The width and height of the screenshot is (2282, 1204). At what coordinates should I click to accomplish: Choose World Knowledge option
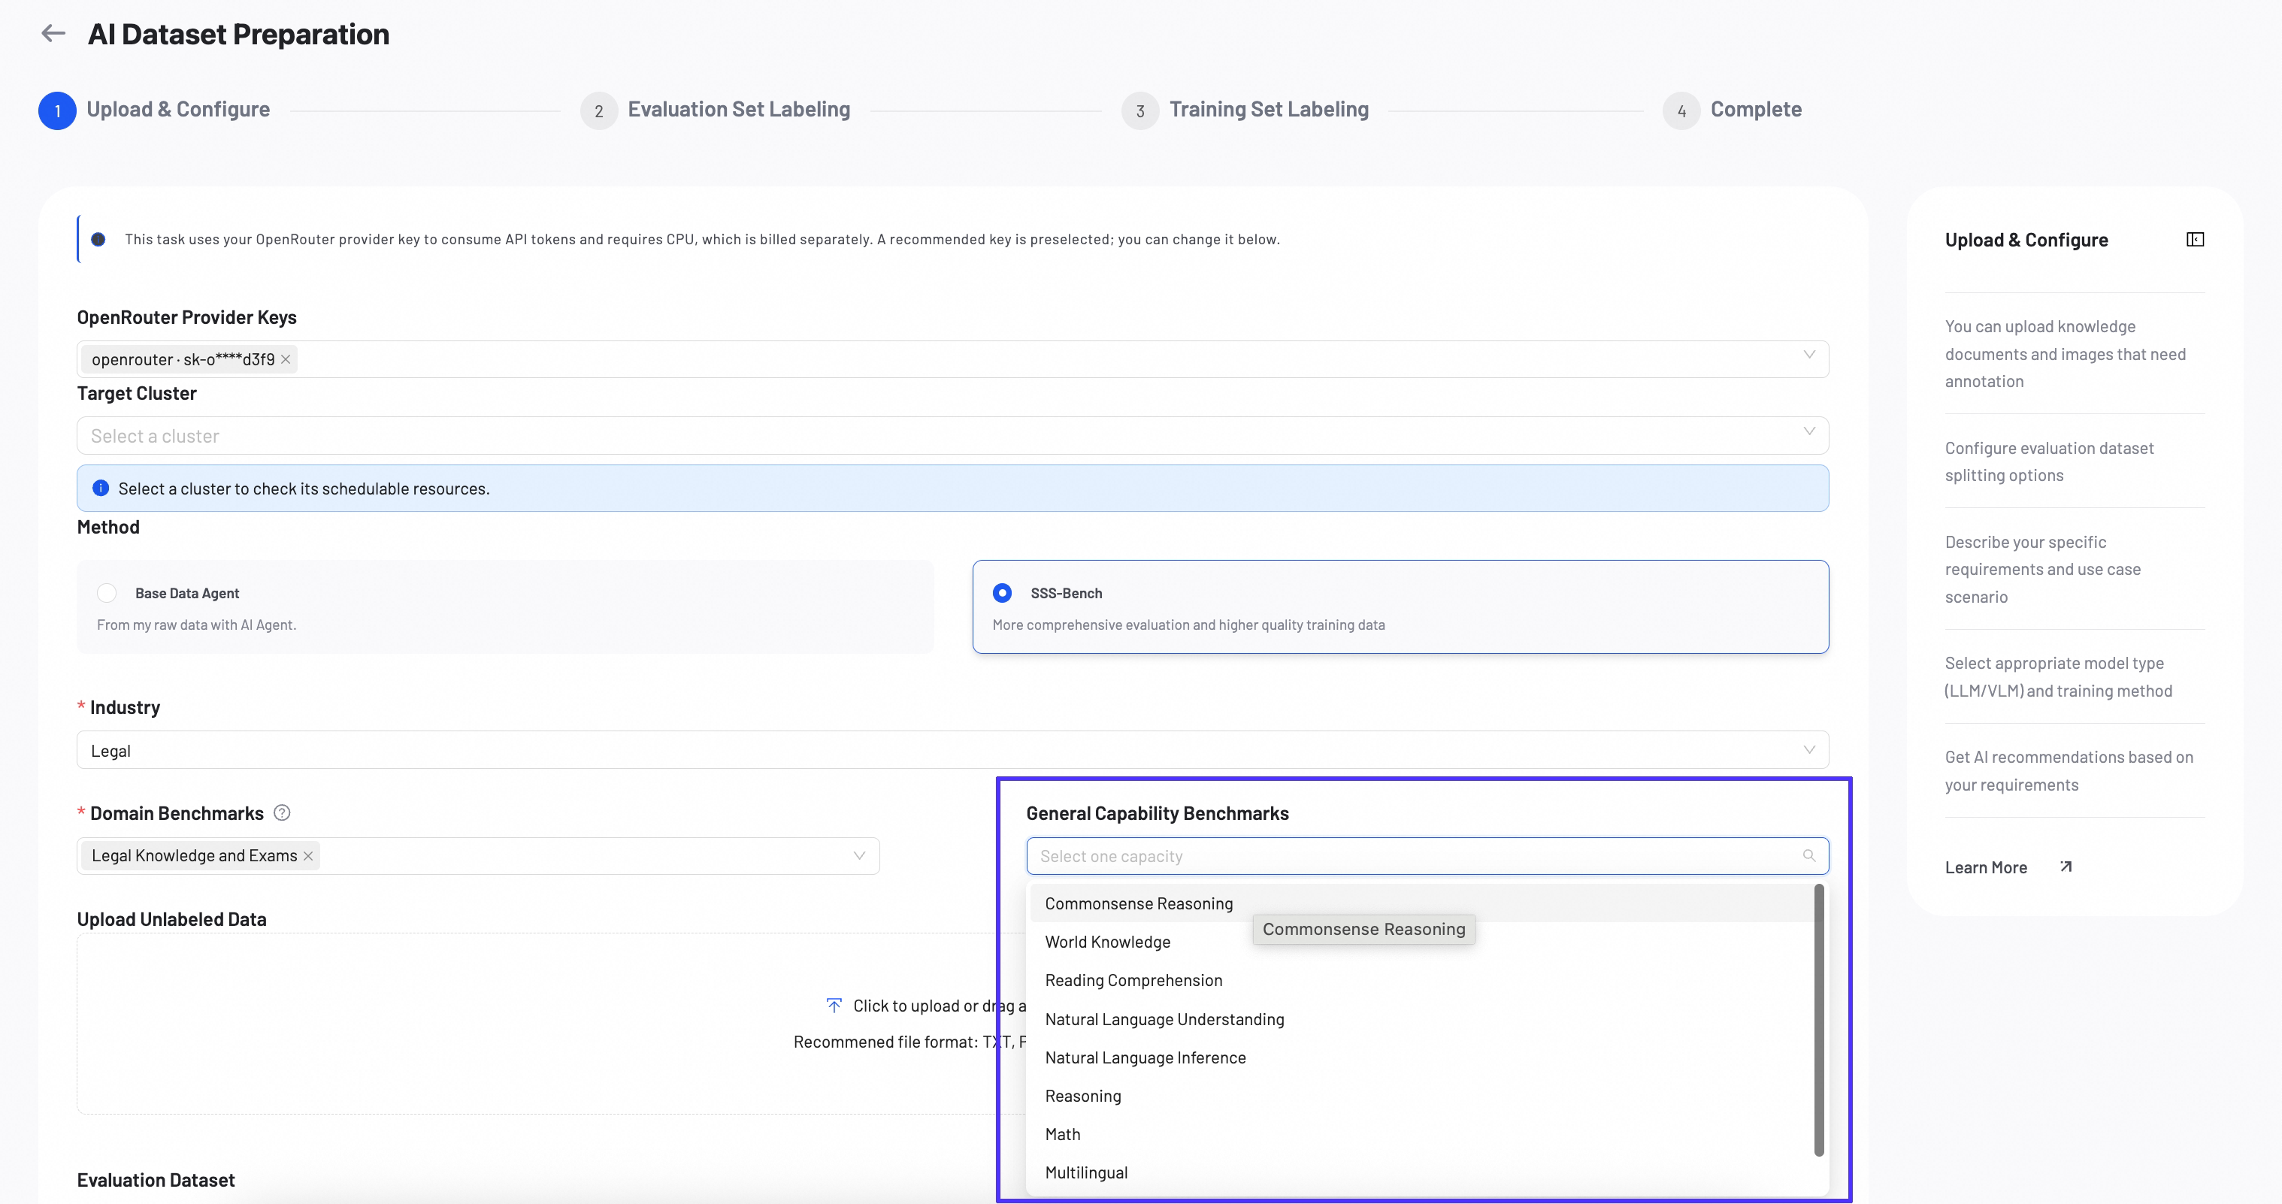pos(1421,942)
